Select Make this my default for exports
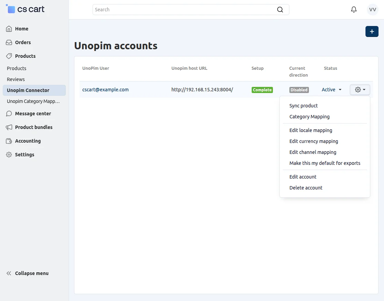Screen dimensions: 384x301 pyautogui.click(x=325, y=163)
